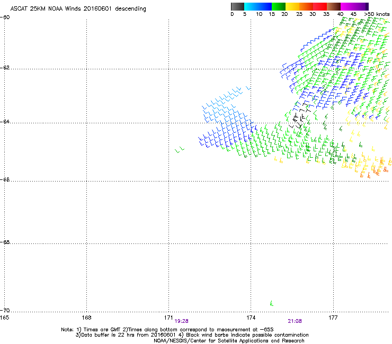The height and width of the screenshot is (344, 392).
Task: Click longitude label 174
Action: [251, 318]
